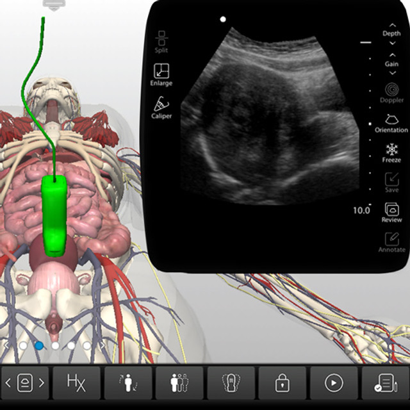Toggle the padlock lock button
Viewport: 410px width, 410px height.
point(282,383)
